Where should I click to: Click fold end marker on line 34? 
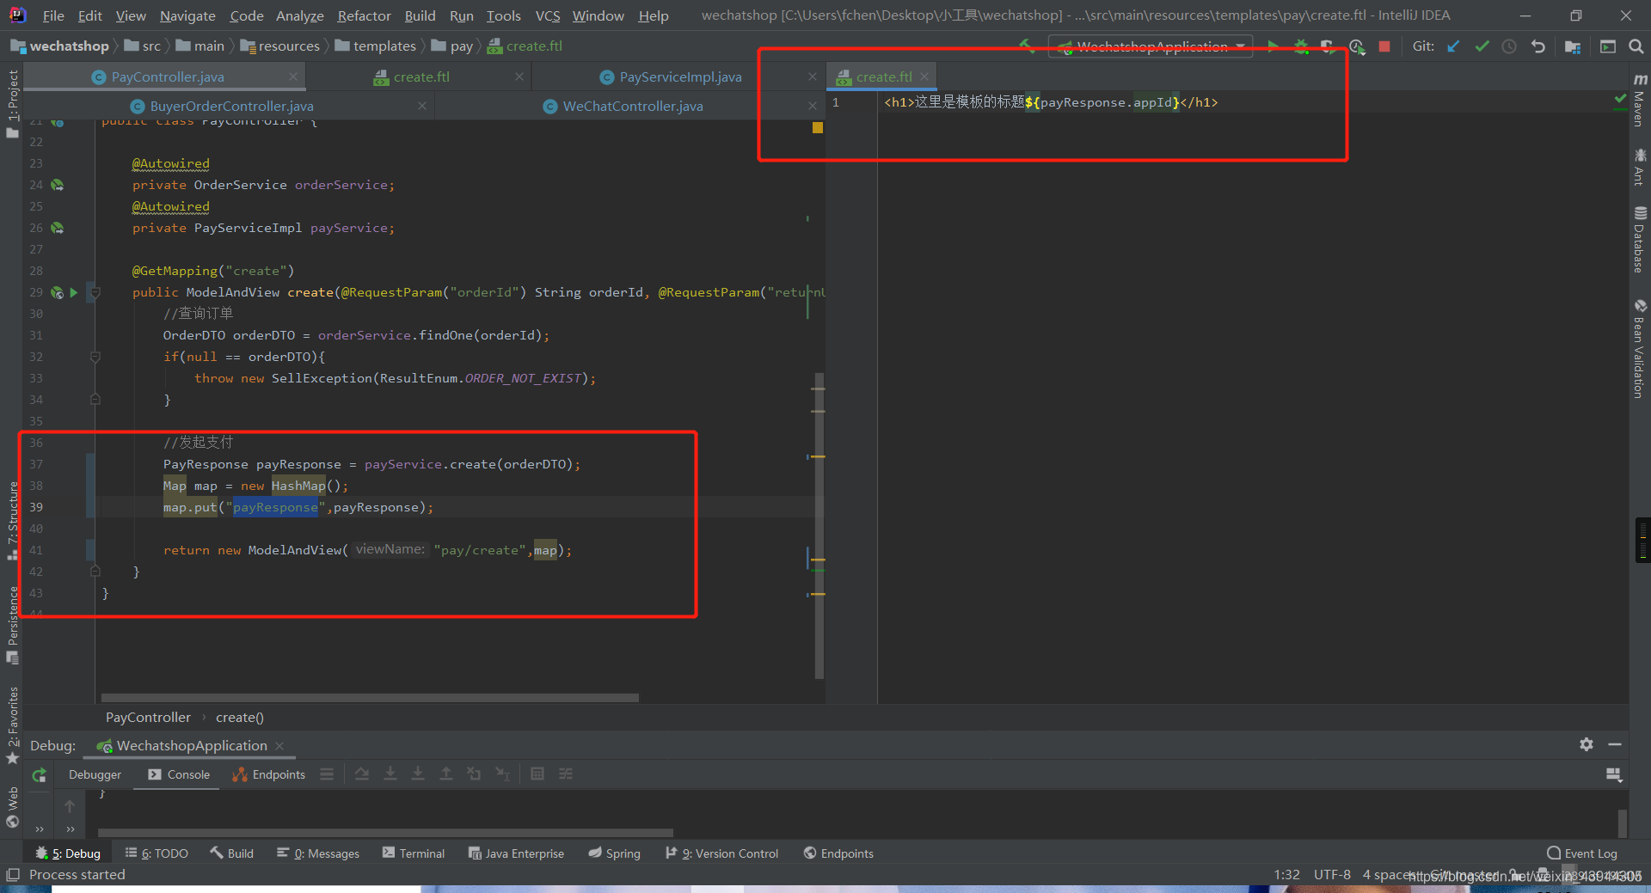point(95,400)
